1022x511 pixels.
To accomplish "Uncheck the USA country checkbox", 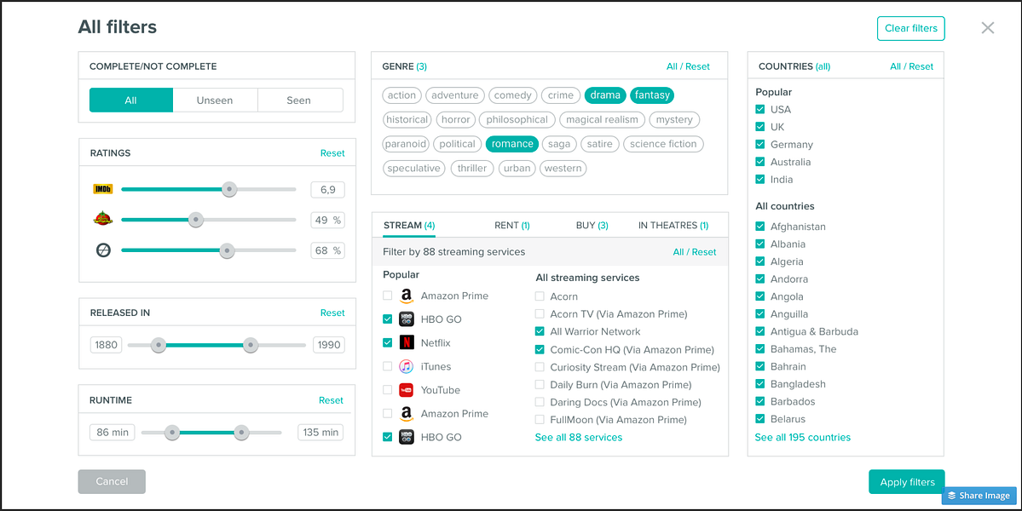I will point(760,109).
